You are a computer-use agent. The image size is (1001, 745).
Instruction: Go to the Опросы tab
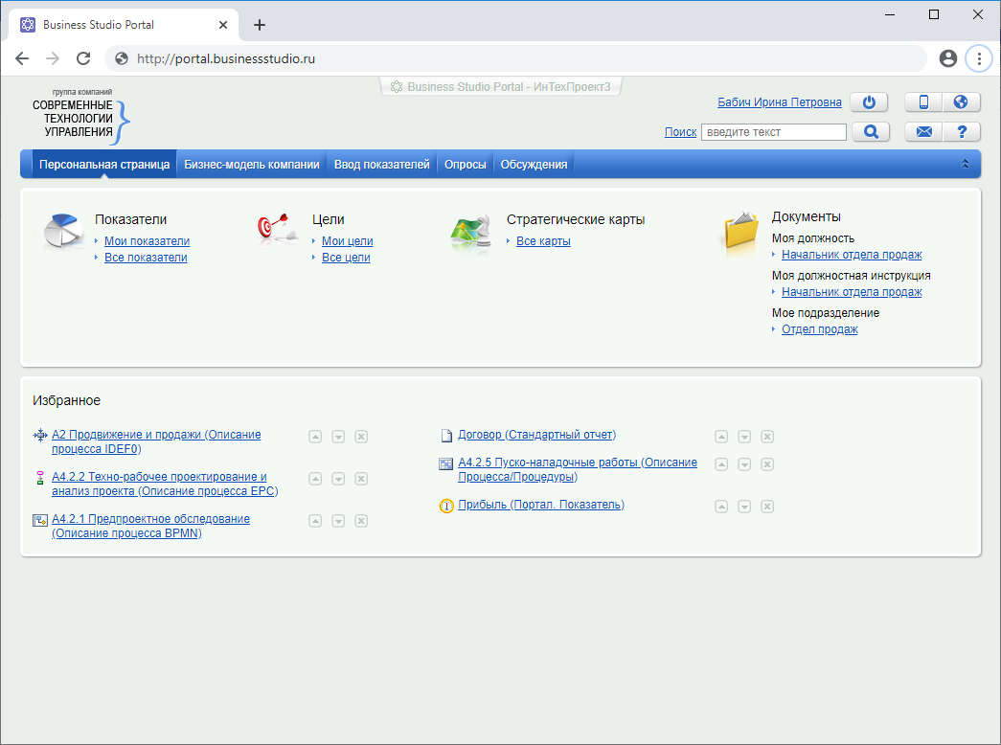(466, 165)
